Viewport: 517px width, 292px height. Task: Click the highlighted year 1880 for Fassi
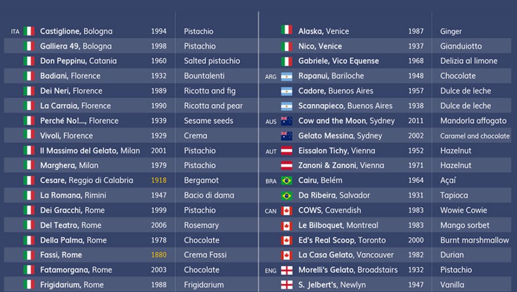[x=159, y=255]
